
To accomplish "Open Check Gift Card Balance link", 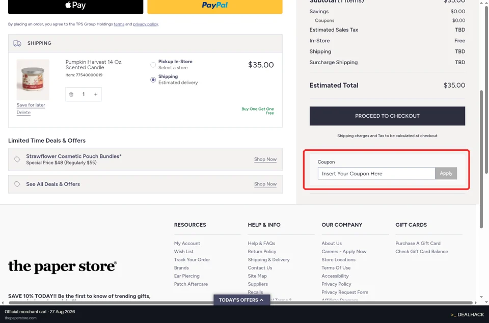I will 422,251.
